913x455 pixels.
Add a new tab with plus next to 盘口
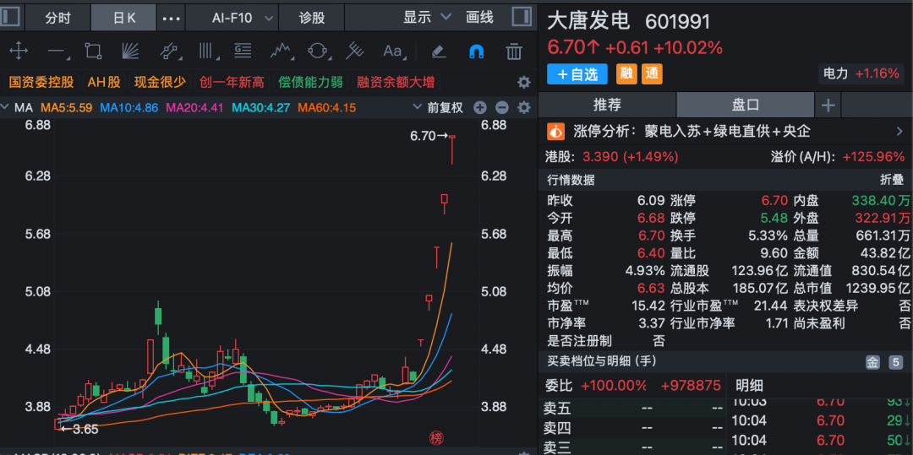828,106
